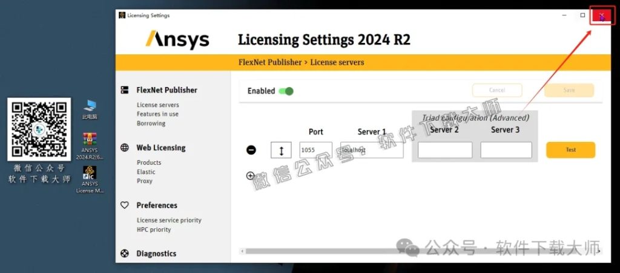
Task: Click the Ansys logo
Action: pos(177,39)
